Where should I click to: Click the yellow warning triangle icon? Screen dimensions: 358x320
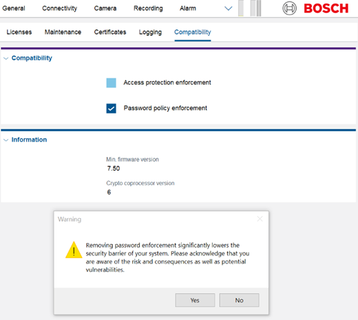[74, 250]
